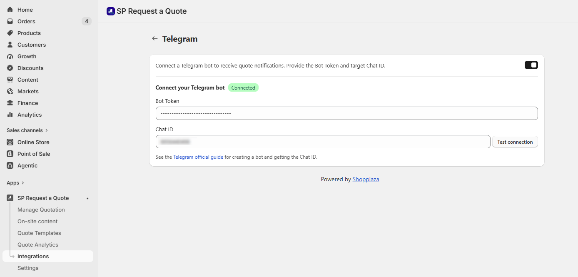Open Quote Templates submenu
Screen dimensions: 578x277
(x=39, y=233)
